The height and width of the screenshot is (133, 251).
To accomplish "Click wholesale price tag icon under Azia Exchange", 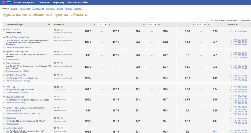I will click(x=4, y=71).
